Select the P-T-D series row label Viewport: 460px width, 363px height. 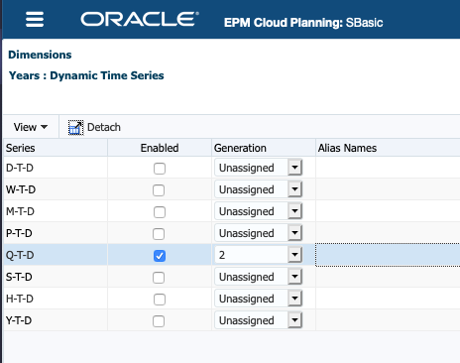pyautogui.click(x=19, y=233)
